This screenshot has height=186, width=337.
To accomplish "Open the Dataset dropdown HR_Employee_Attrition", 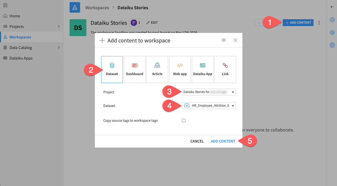I will point(209,106).
